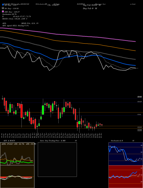Select the 'Stochastics: 28.76' reading
Image resolution: width=143 pixels, height=188 pixels.
click(9, 14)
